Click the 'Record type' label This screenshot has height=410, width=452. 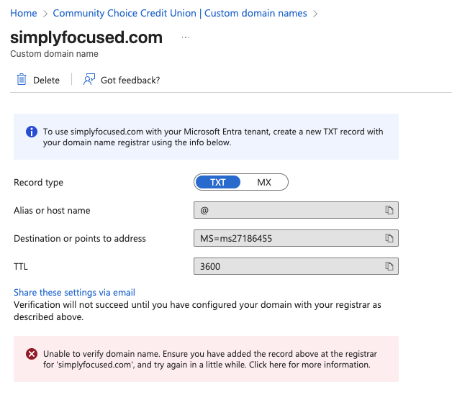[38, 183]
